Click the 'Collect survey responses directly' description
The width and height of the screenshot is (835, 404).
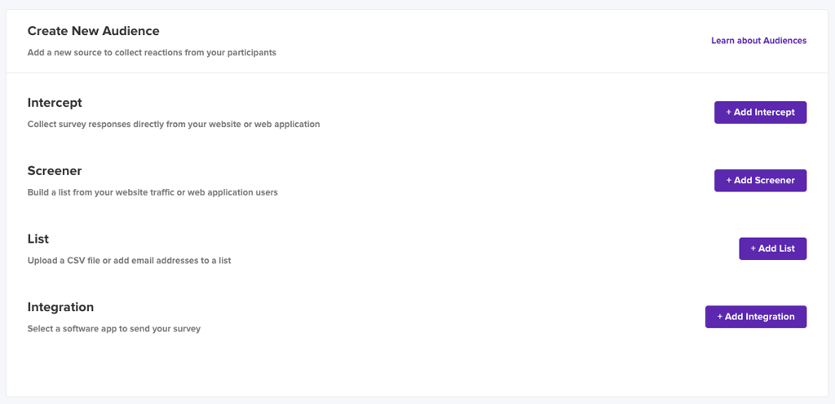174,125
